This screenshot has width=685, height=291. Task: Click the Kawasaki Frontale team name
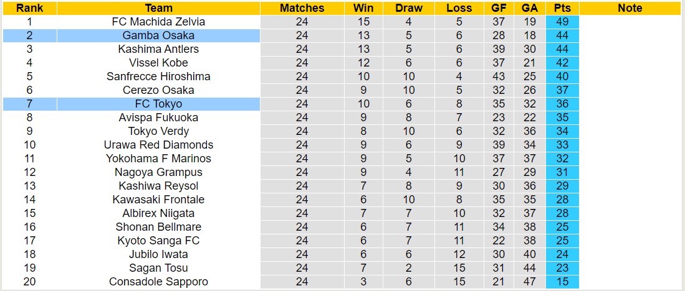(x=158, y=200)
